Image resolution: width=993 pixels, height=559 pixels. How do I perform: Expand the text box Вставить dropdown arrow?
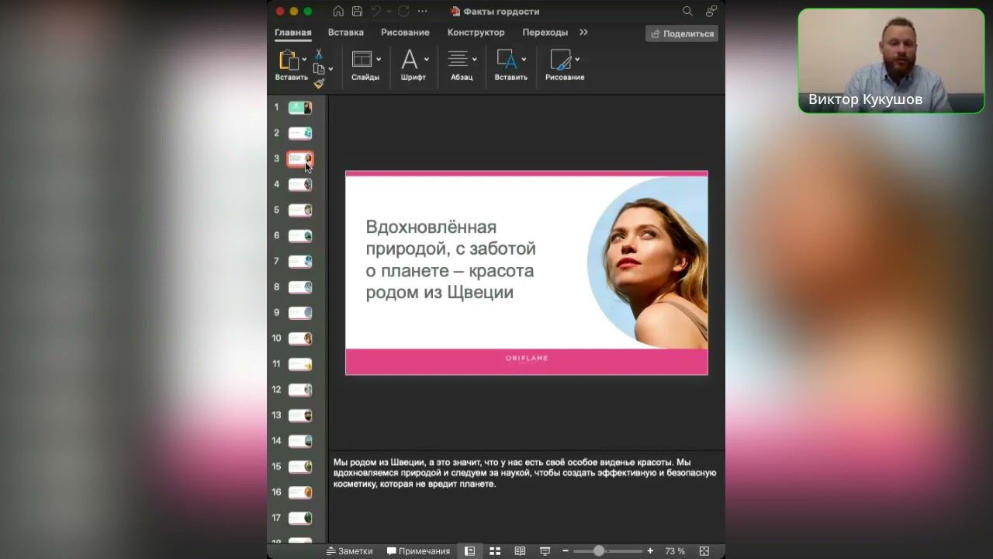tap(524, 59)
